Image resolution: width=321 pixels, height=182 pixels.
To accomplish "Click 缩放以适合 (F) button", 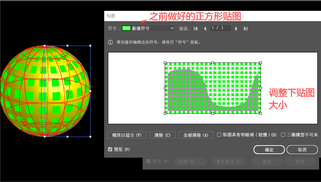I will 127,135.
